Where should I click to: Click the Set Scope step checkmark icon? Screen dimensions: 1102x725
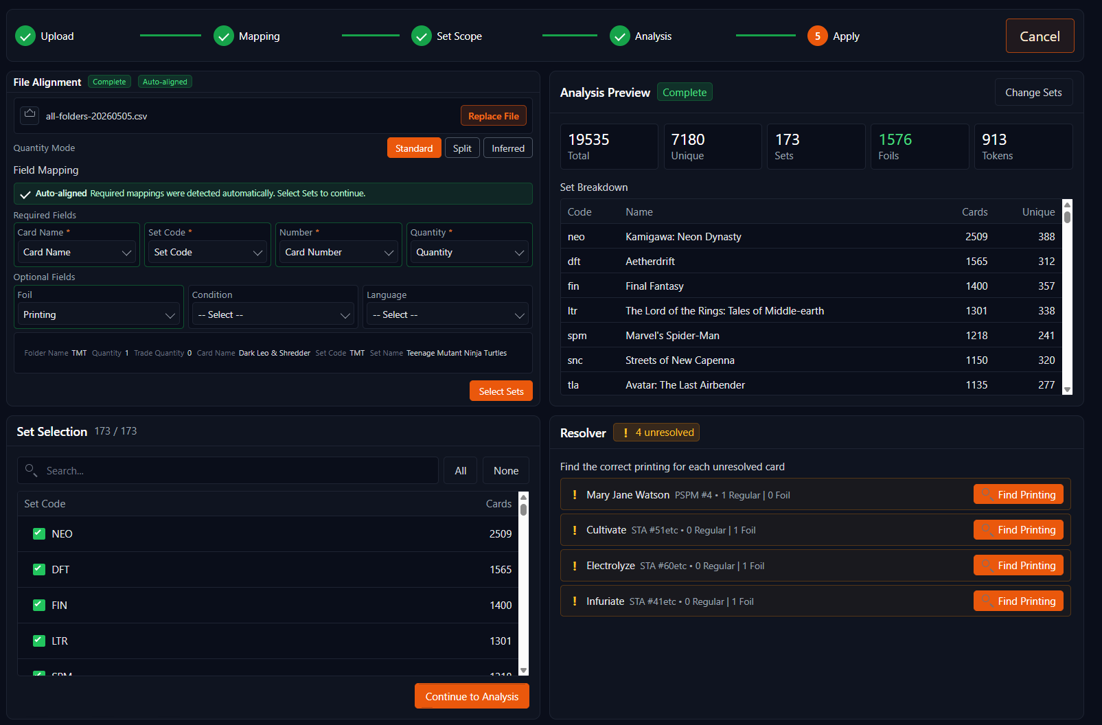pos(422,36)
